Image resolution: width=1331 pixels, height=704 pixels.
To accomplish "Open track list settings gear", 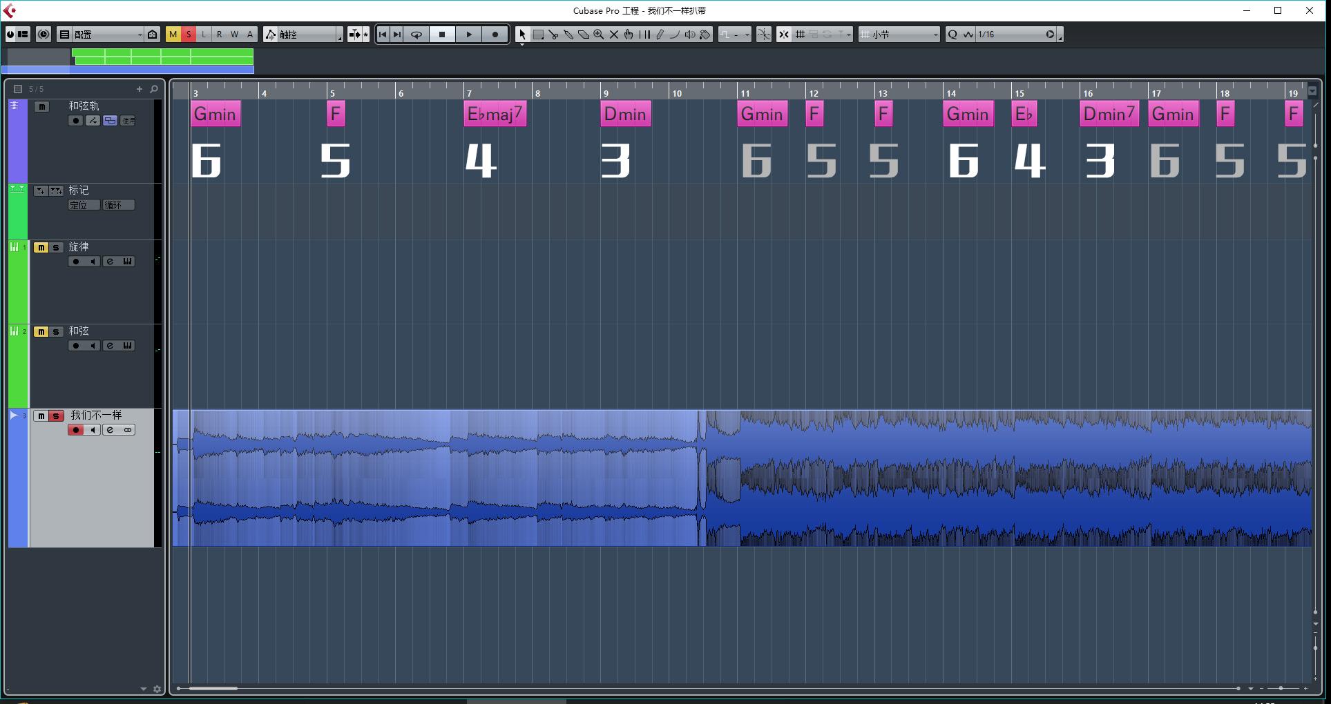I will pyautogui.click(x=157, y=689).
